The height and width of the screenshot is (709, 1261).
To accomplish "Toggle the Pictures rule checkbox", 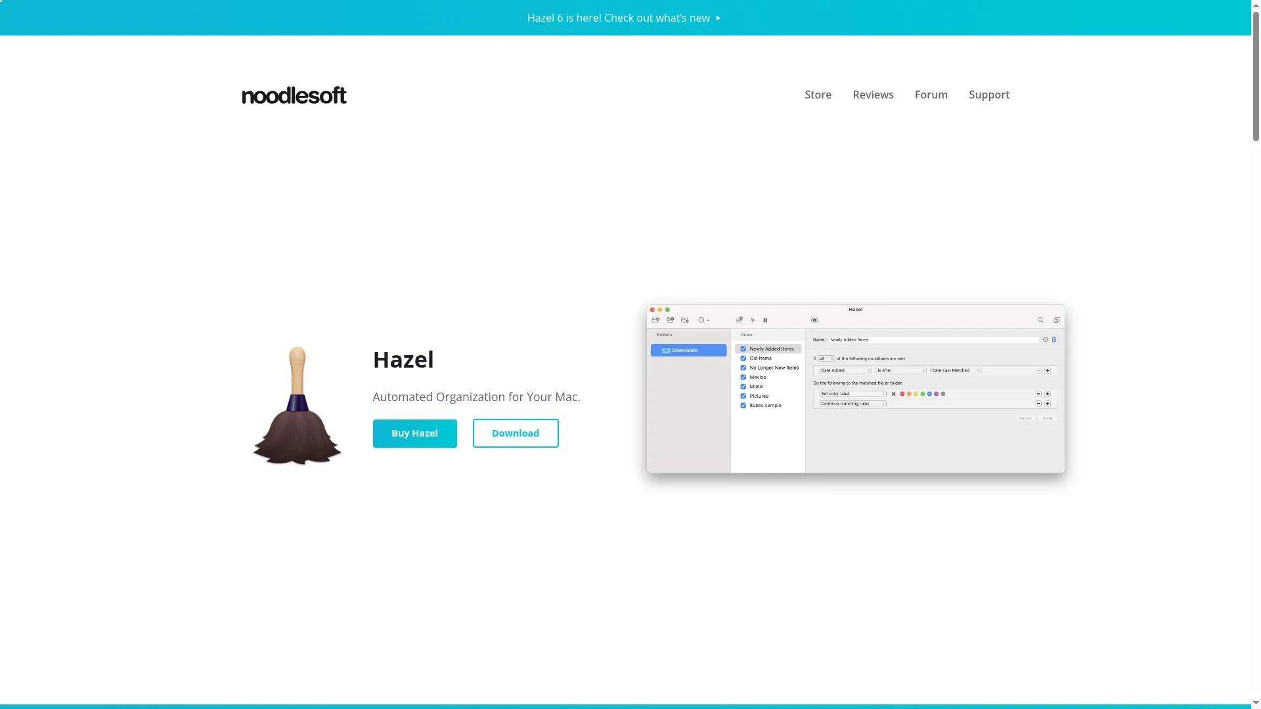I will click(743, 396).
